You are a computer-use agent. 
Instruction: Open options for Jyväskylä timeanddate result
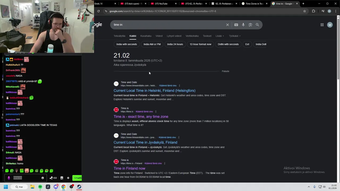click(x=179, y=137)
